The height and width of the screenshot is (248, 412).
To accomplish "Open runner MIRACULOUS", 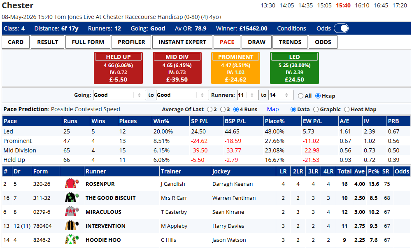I will coord(103,212).
